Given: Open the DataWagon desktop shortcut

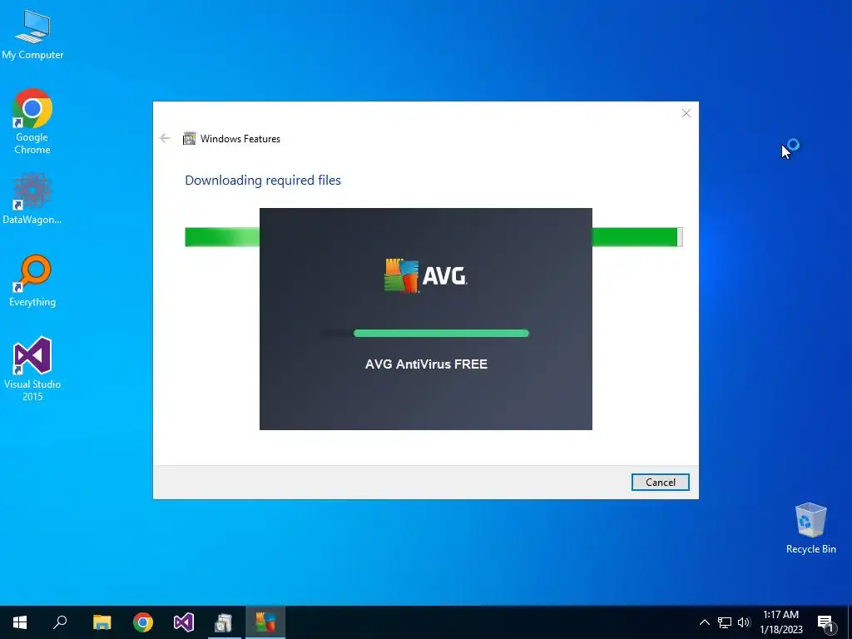Looking at the screenshot, I should (32, 199).
